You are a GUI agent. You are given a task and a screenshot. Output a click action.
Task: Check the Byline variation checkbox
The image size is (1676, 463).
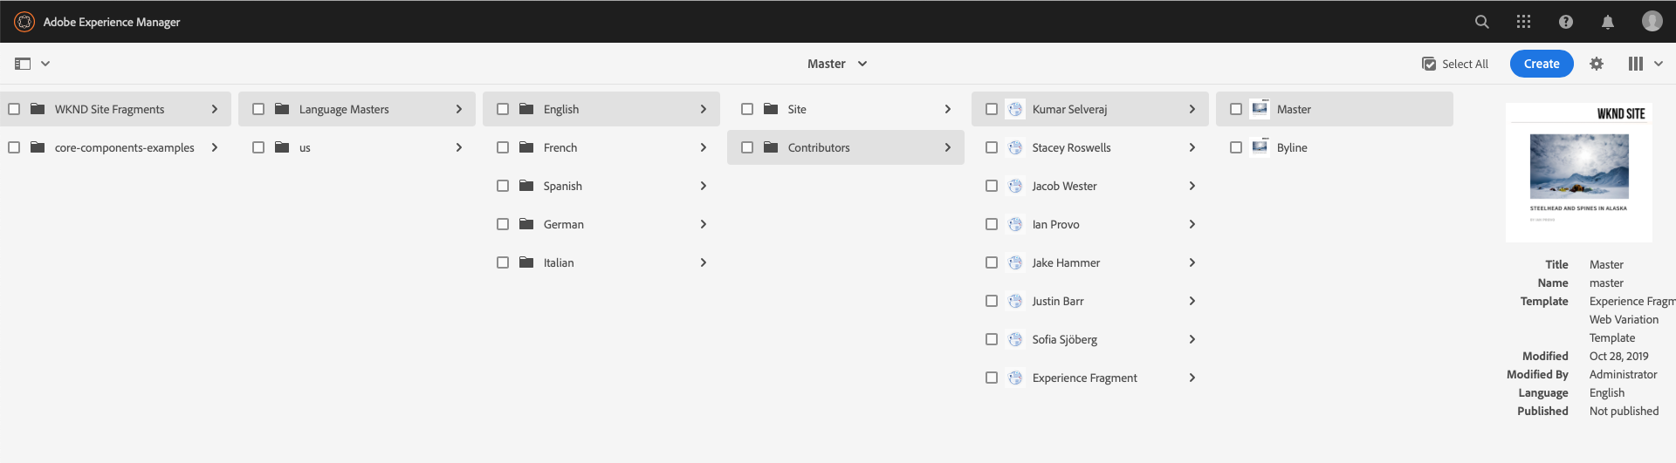coord(1236,147)
